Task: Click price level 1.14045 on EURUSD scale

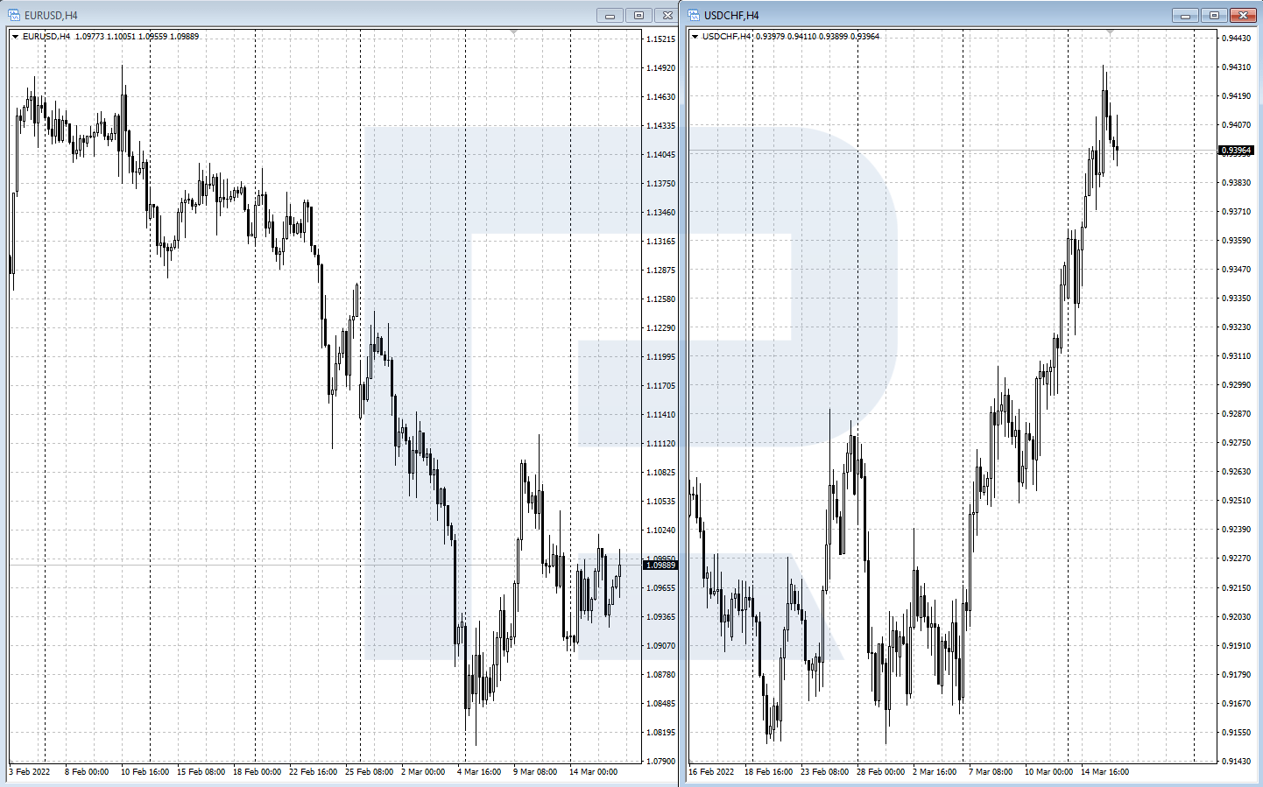Action: pyautogui.click(x=660, y=155)
